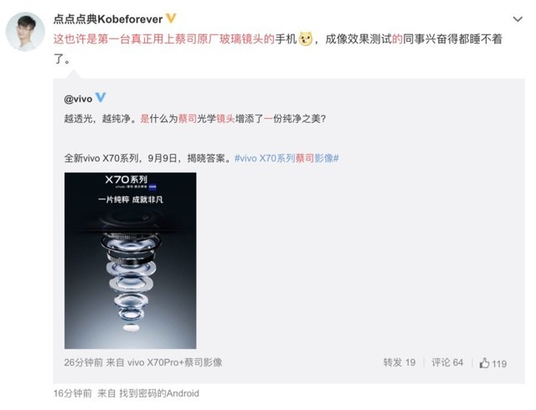Click the 点点点典Kobeforever profile avatar

click(25, 32)
